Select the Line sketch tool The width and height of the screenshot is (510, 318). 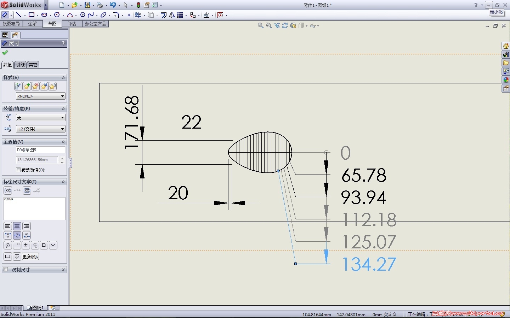click(x=19, y=15)
